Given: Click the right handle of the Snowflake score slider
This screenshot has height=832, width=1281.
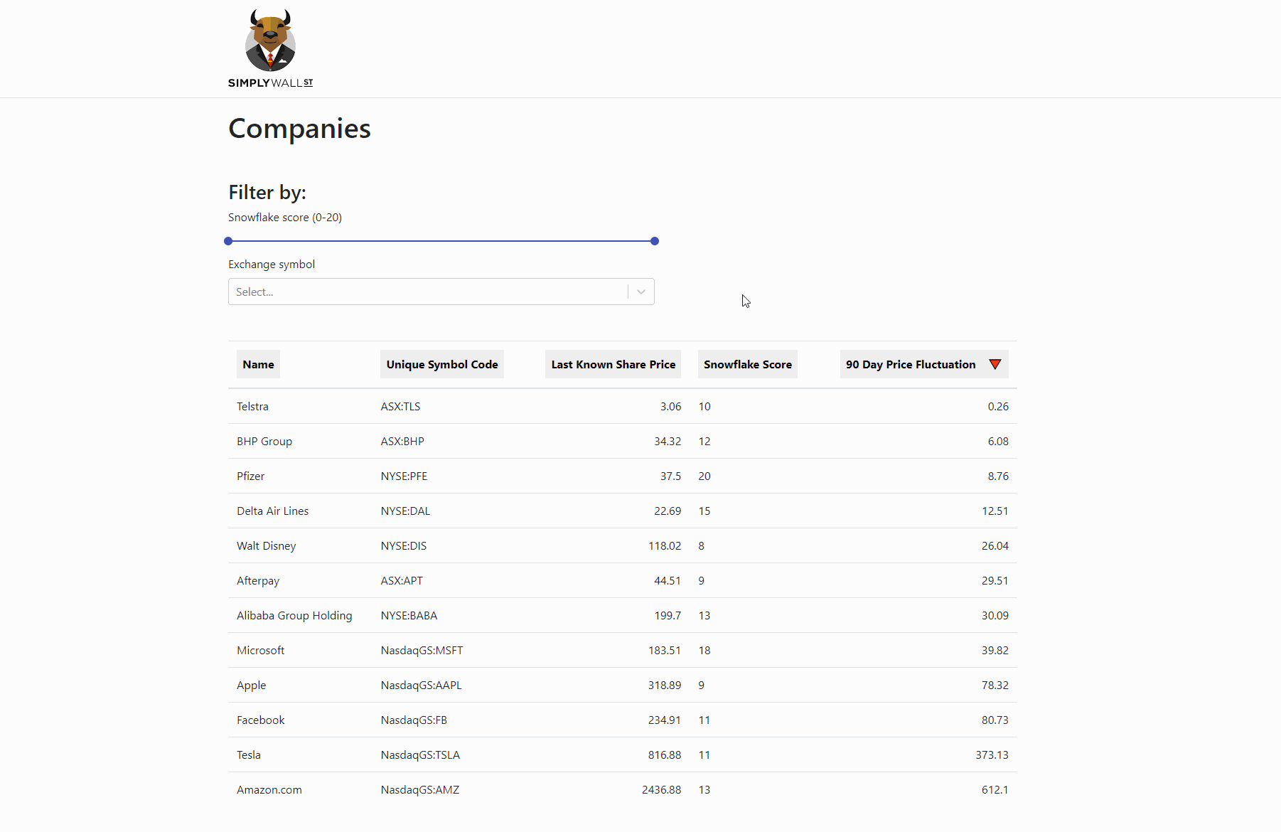Looking at the screenshot, I should point(654,241).
